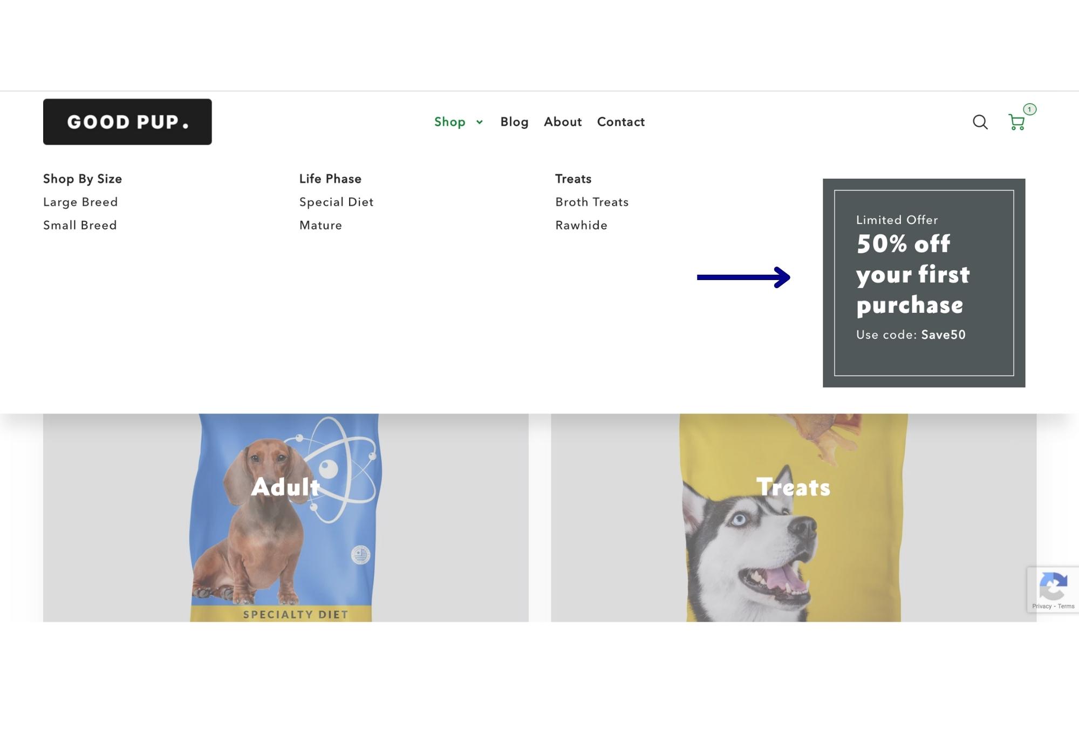Open the Contact page
This screenshot has width=1079, height=742.
(x=620, y=122)
